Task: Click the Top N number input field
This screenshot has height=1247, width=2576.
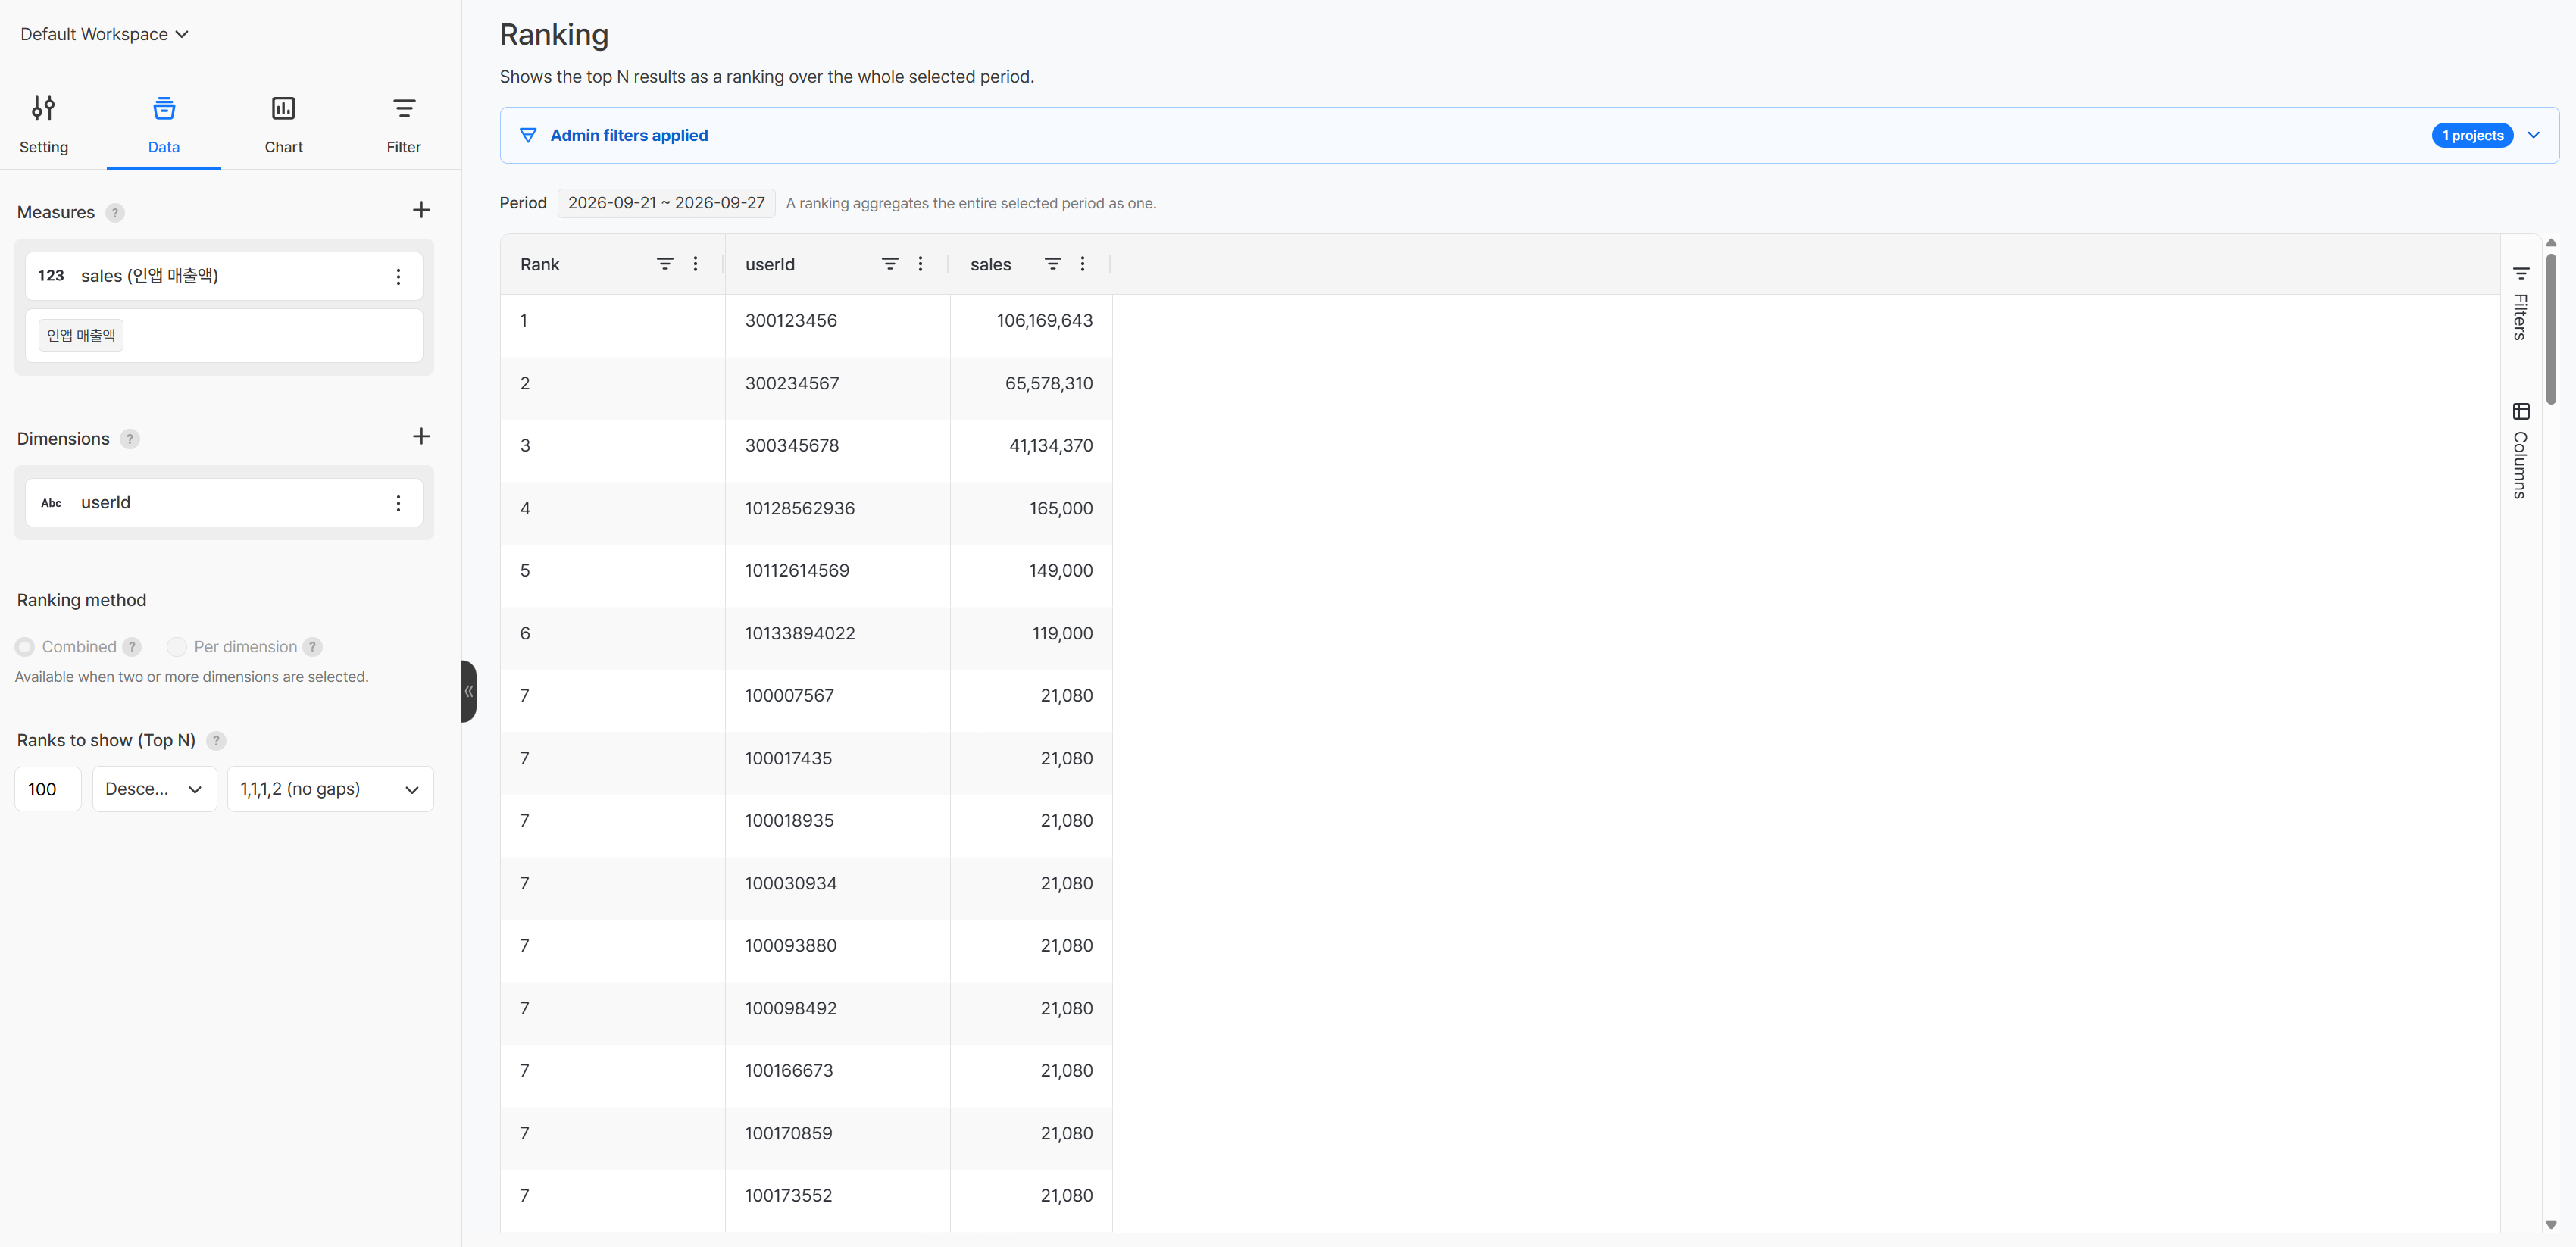Action: [x=48, y=789]
